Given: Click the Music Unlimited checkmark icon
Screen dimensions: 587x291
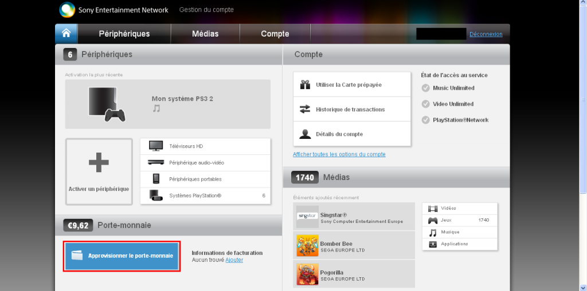Looking at the screenshot, I should (x=425, y=88).
